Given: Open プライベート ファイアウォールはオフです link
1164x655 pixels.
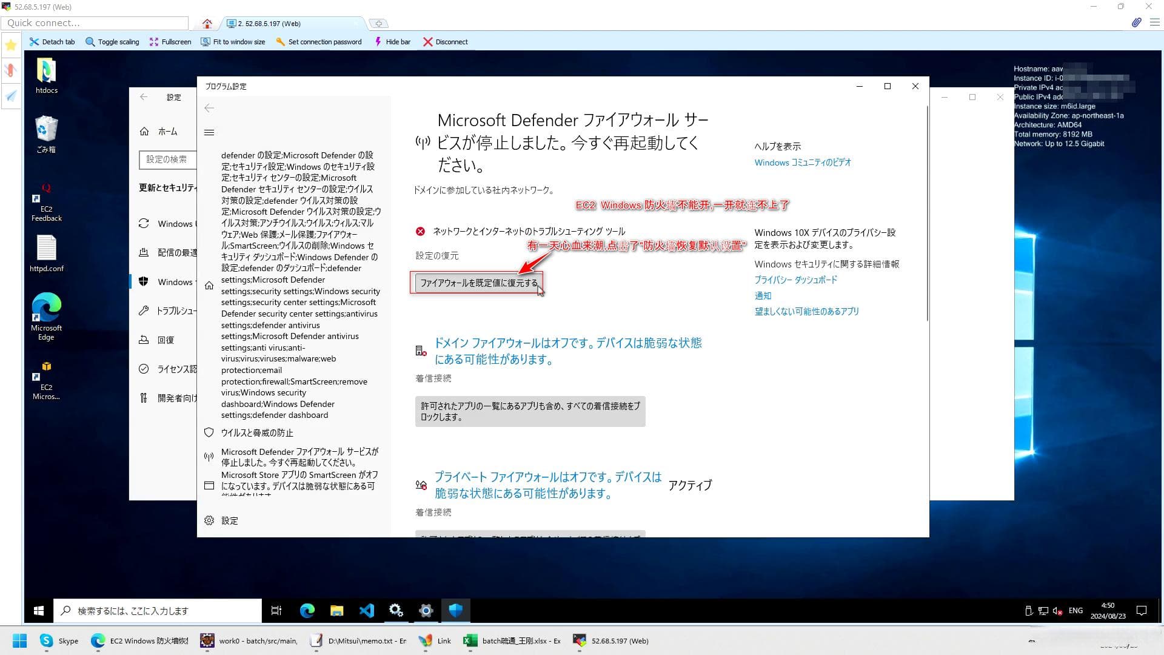Looking at the screenshot, I should [x=548, y=485].
